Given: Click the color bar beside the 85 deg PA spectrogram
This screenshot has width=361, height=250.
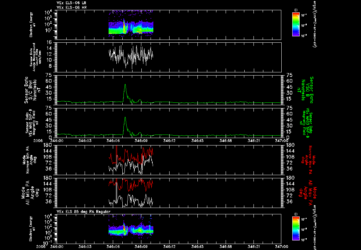Looking at the screenshot, I should tap(296, 229).
